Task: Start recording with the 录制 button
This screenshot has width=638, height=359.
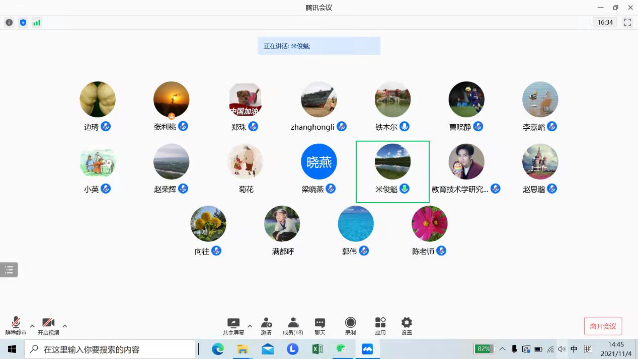Action: point(350,326)
